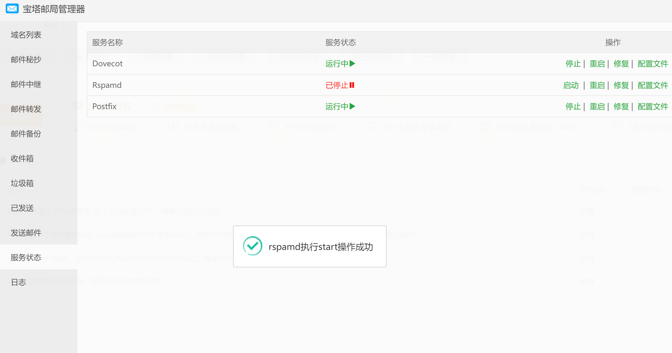Open the 日志 logs page
The height and width of the screenshot is (353, 672).
[18, 282]
